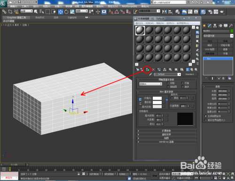This screenshot has height=181, width=235.
Task: Select the Bind to Space Warp tool
Action: point(16,12)
